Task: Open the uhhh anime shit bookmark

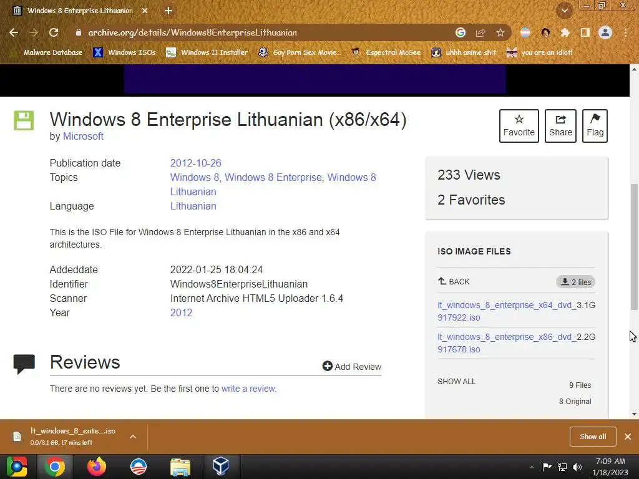Action: 464,52
